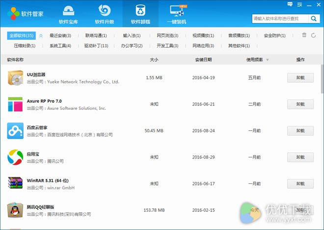324x230 pixels.
Task: Click the 五月前 usage frequency value
Action: coord(254,78)
